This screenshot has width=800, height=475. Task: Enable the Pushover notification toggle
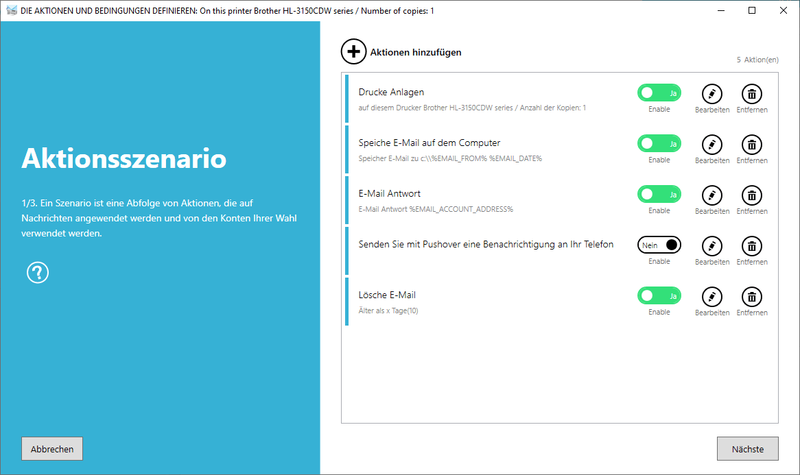coord(659,245)
